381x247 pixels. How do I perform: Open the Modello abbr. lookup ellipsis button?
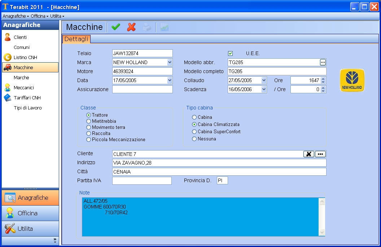(x=323, y=62)
